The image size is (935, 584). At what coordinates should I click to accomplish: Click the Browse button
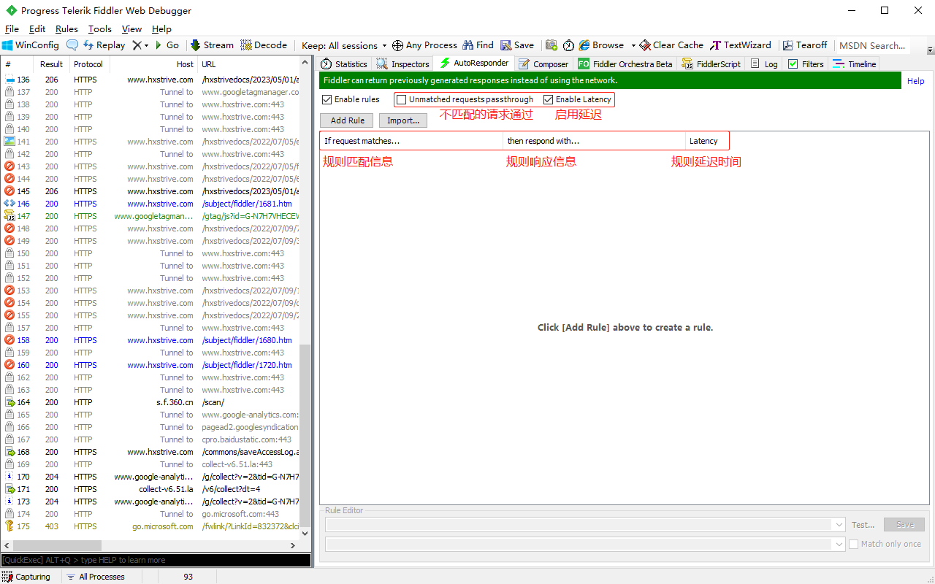click(x=601, y=45)
